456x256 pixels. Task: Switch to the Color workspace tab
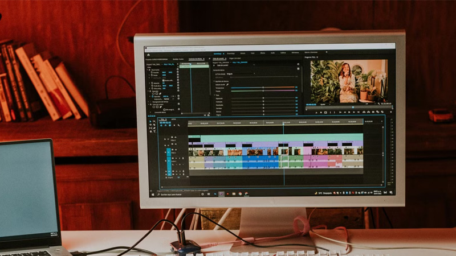click(x=253, y=53)
